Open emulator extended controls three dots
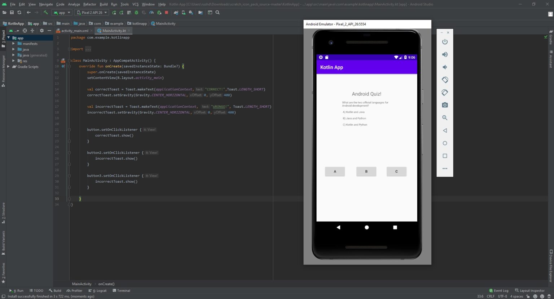 pyautogui.click(x=445, y=169)
